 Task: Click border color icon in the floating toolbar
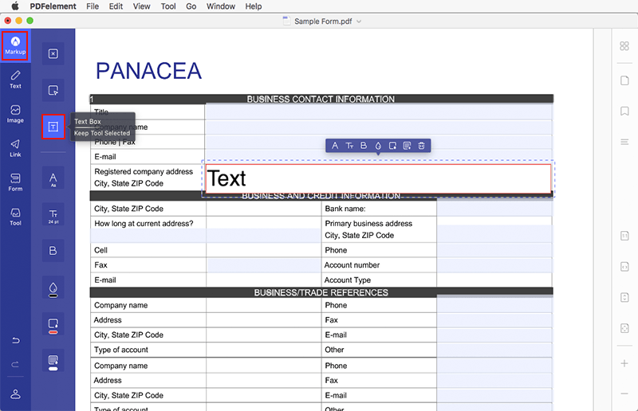click(x=392, y=146)
